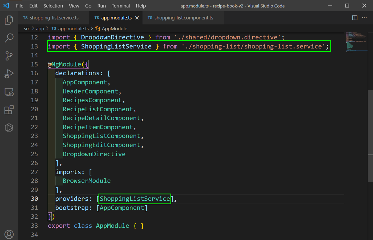
Task: Click ShoppingListService in the providers array
Action: pyautogui.click(x=135, y=199)
